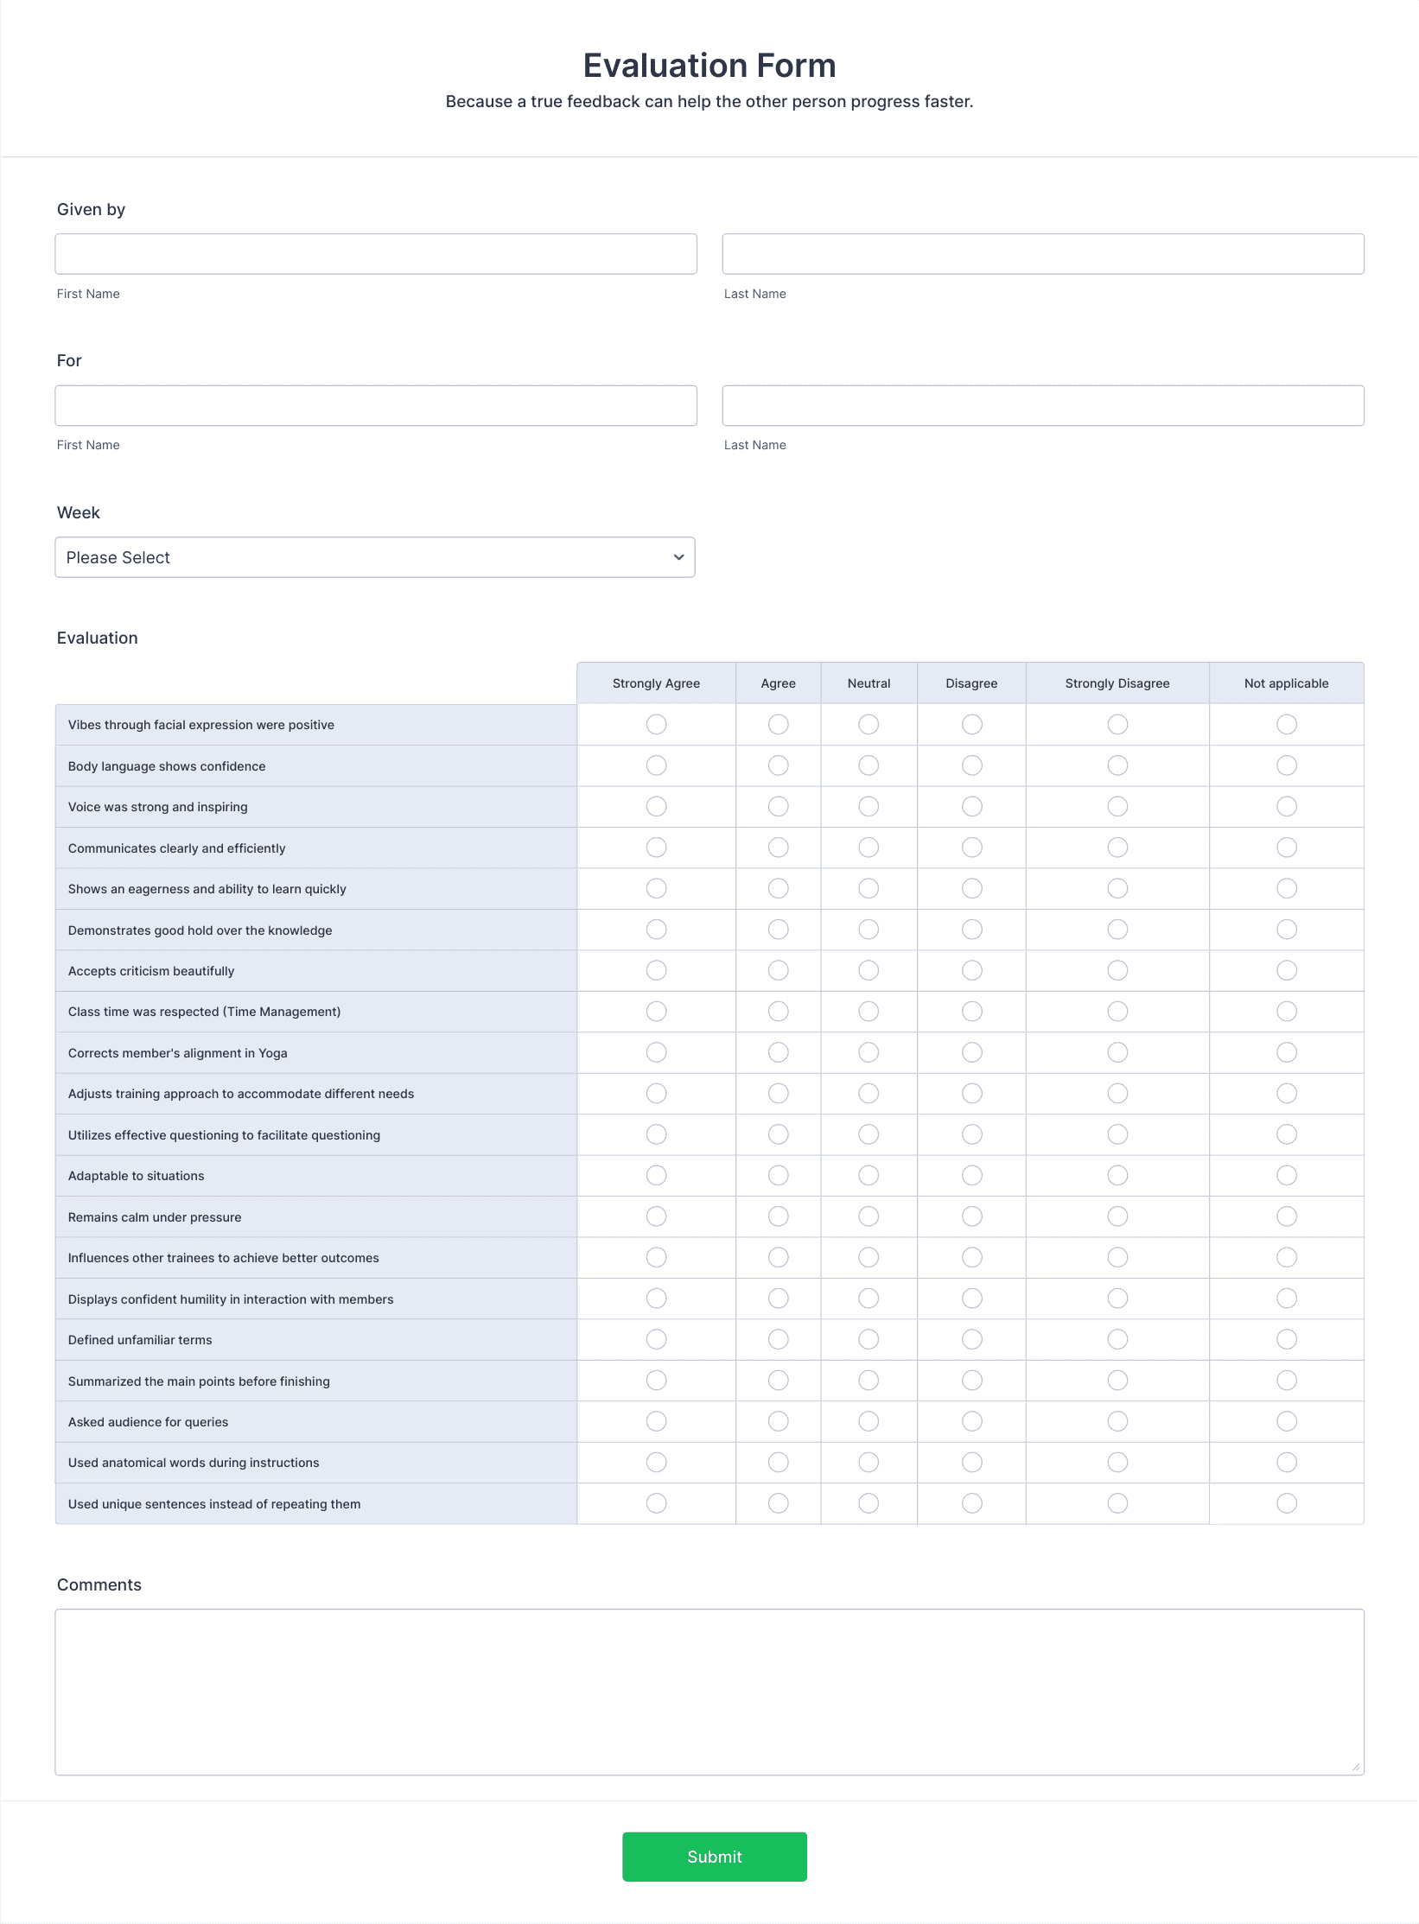
Task: Submit the evaluation form
Action: coord(715,1857)
